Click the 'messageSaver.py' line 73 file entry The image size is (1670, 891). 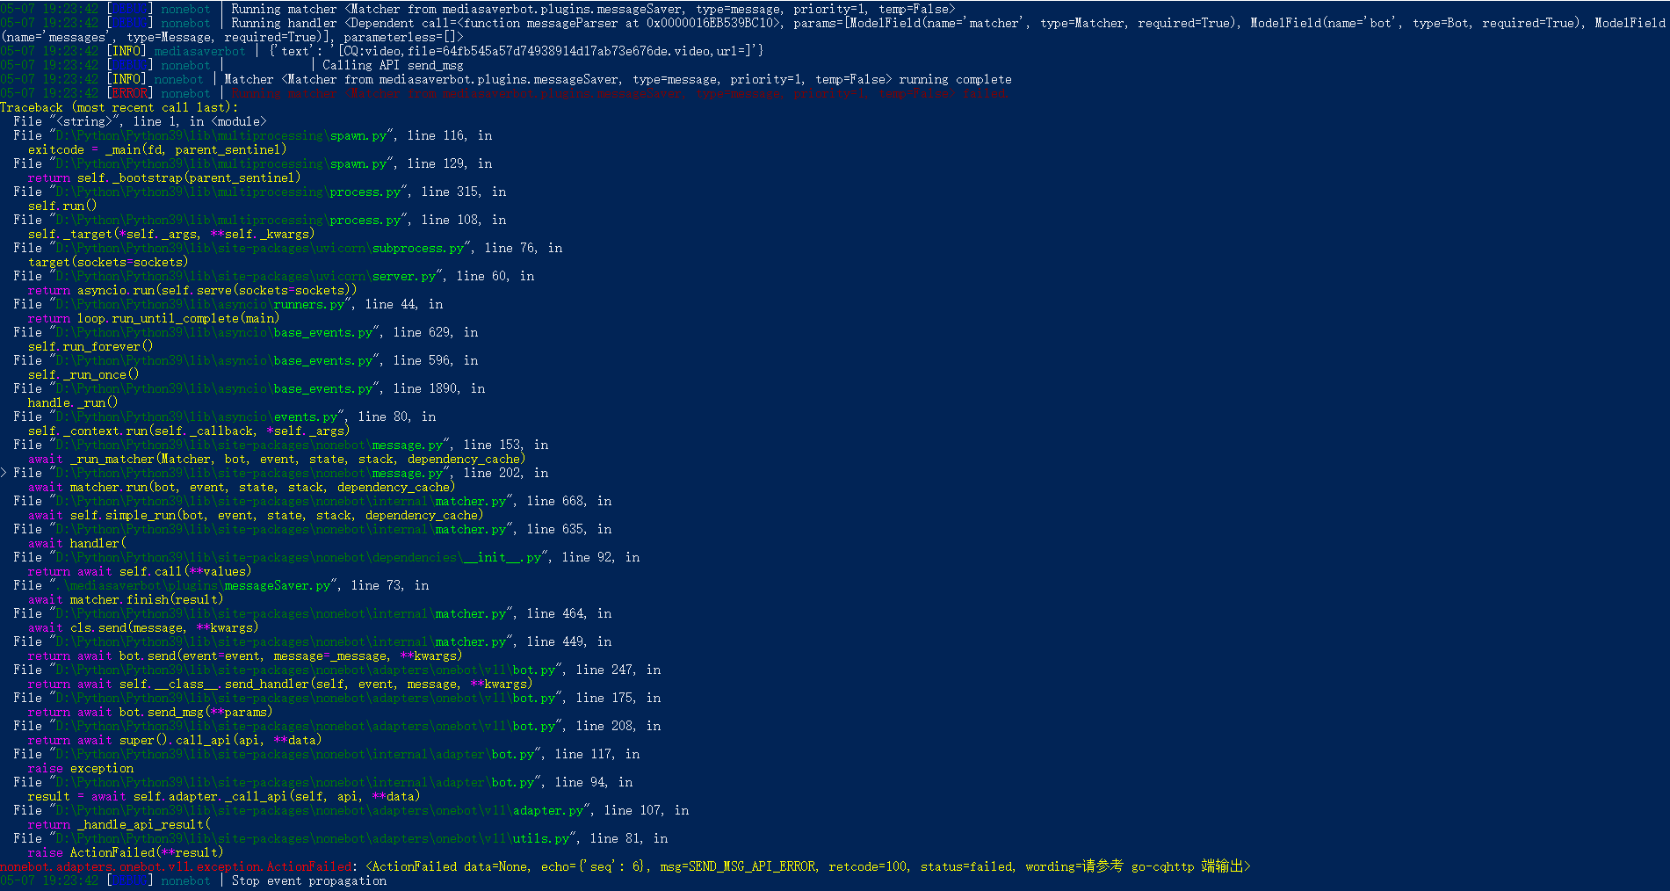(221, 585)
